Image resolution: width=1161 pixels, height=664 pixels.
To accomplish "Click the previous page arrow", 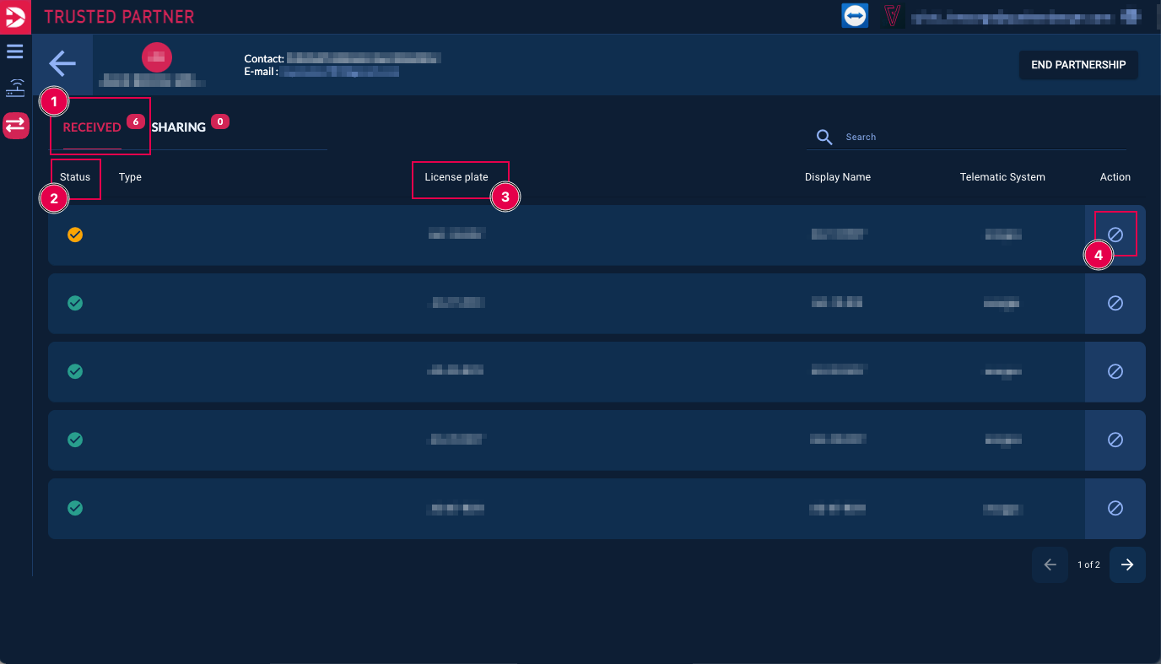I will 1050,565.
